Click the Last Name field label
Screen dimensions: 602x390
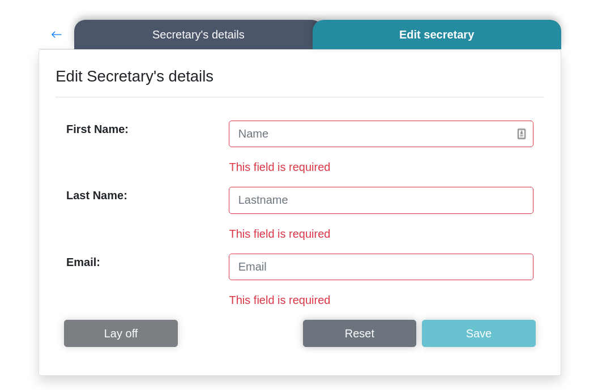click(x=96, y=195)
